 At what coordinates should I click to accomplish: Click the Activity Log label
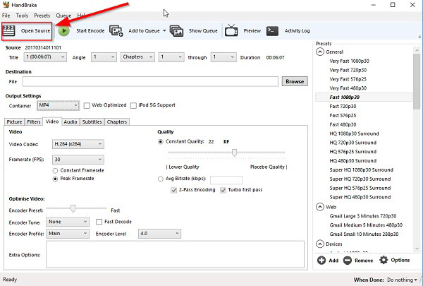[298, 31]
